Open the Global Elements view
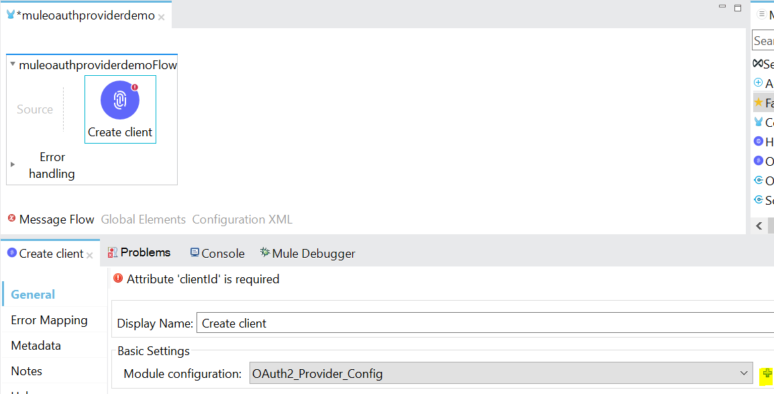 143,219
